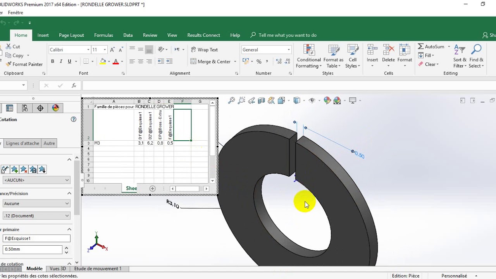The image size is (496, 279).
Task: Open the General number format dropdown
Action: [266, 50]
